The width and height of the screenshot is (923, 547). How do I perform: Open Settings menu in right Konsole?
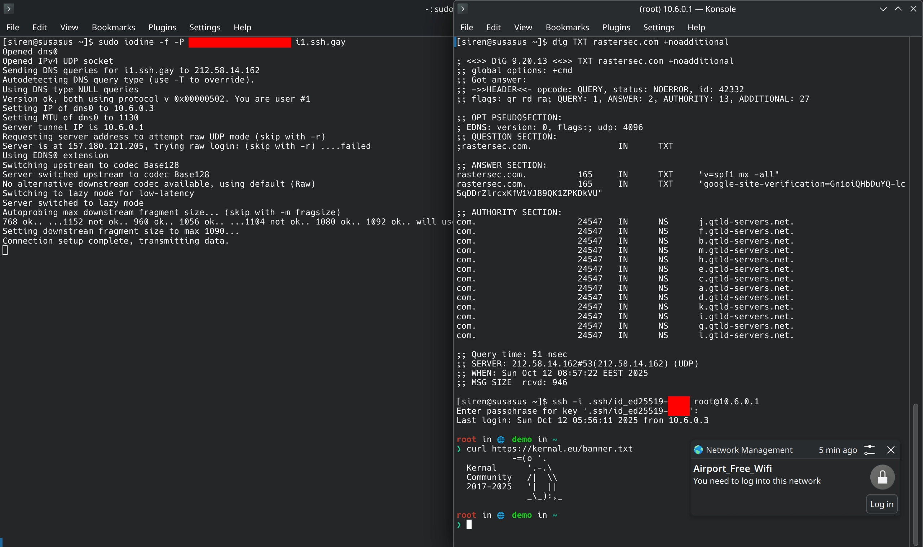pyautogui.click(x=658, y=27)
